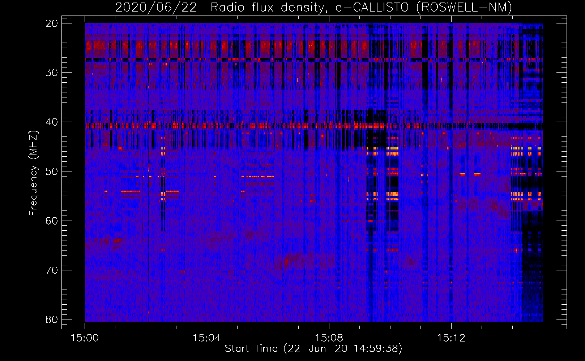Click the 15:04 time tick label

207,338
